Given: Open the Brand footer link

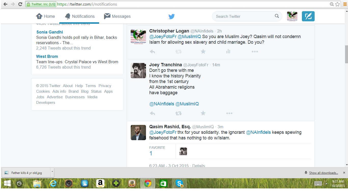Looking at the screenshot, I should (74, 91).
